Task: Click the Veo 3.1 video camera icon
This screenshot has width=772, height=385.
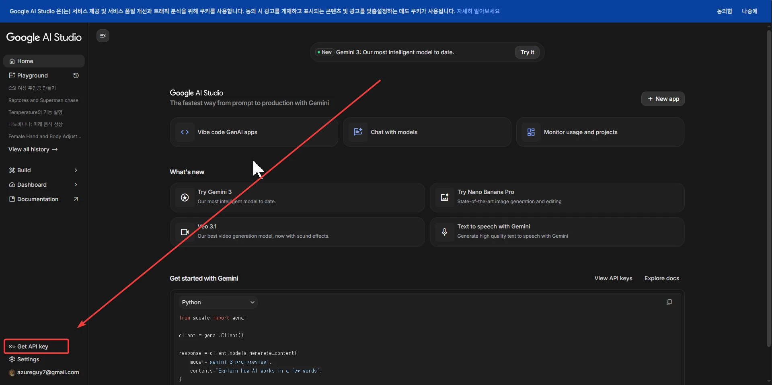Action: click(185, 232)
